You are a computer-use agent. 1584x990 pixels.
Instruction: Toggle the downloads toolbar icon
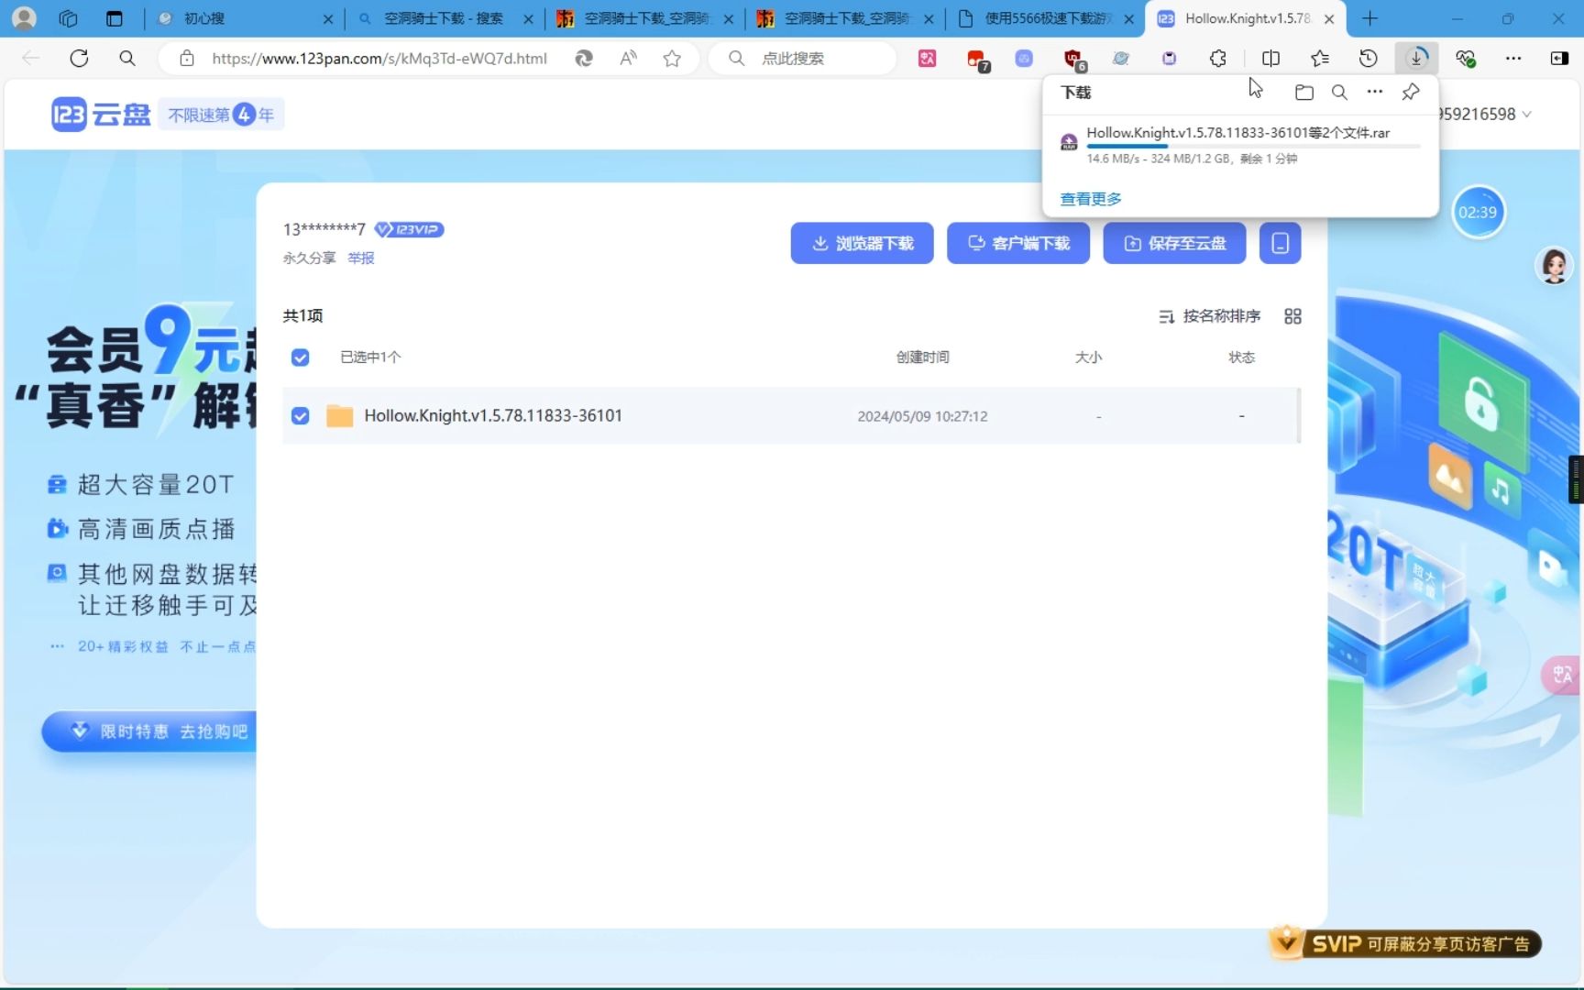[1416, 58]
